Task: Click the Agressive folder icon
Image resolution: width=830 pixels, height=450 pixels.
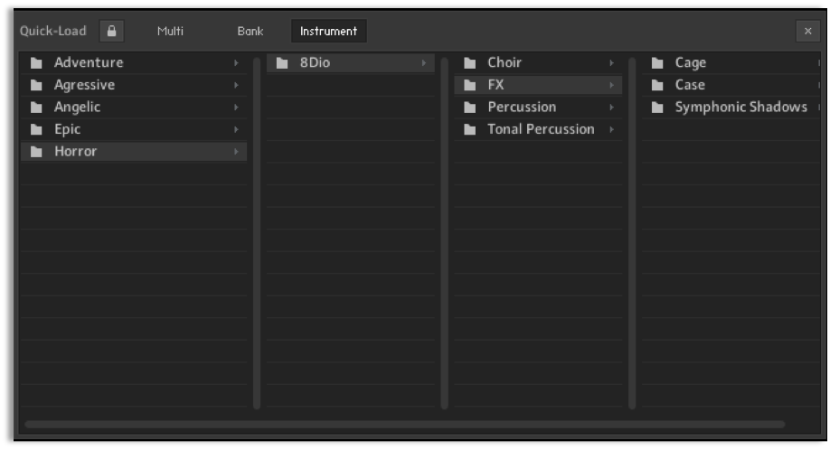Action: pyautogui.click(x=36, y=86)
